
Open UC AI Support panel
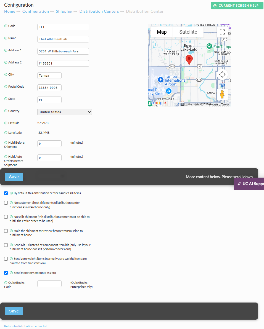pos(249,184)
